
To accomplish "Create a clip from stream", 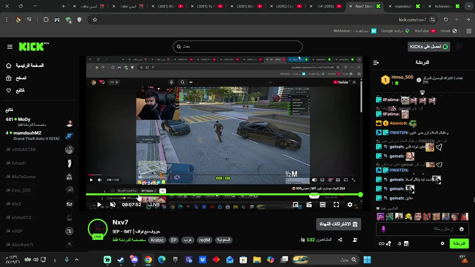I will pos(309,205).
